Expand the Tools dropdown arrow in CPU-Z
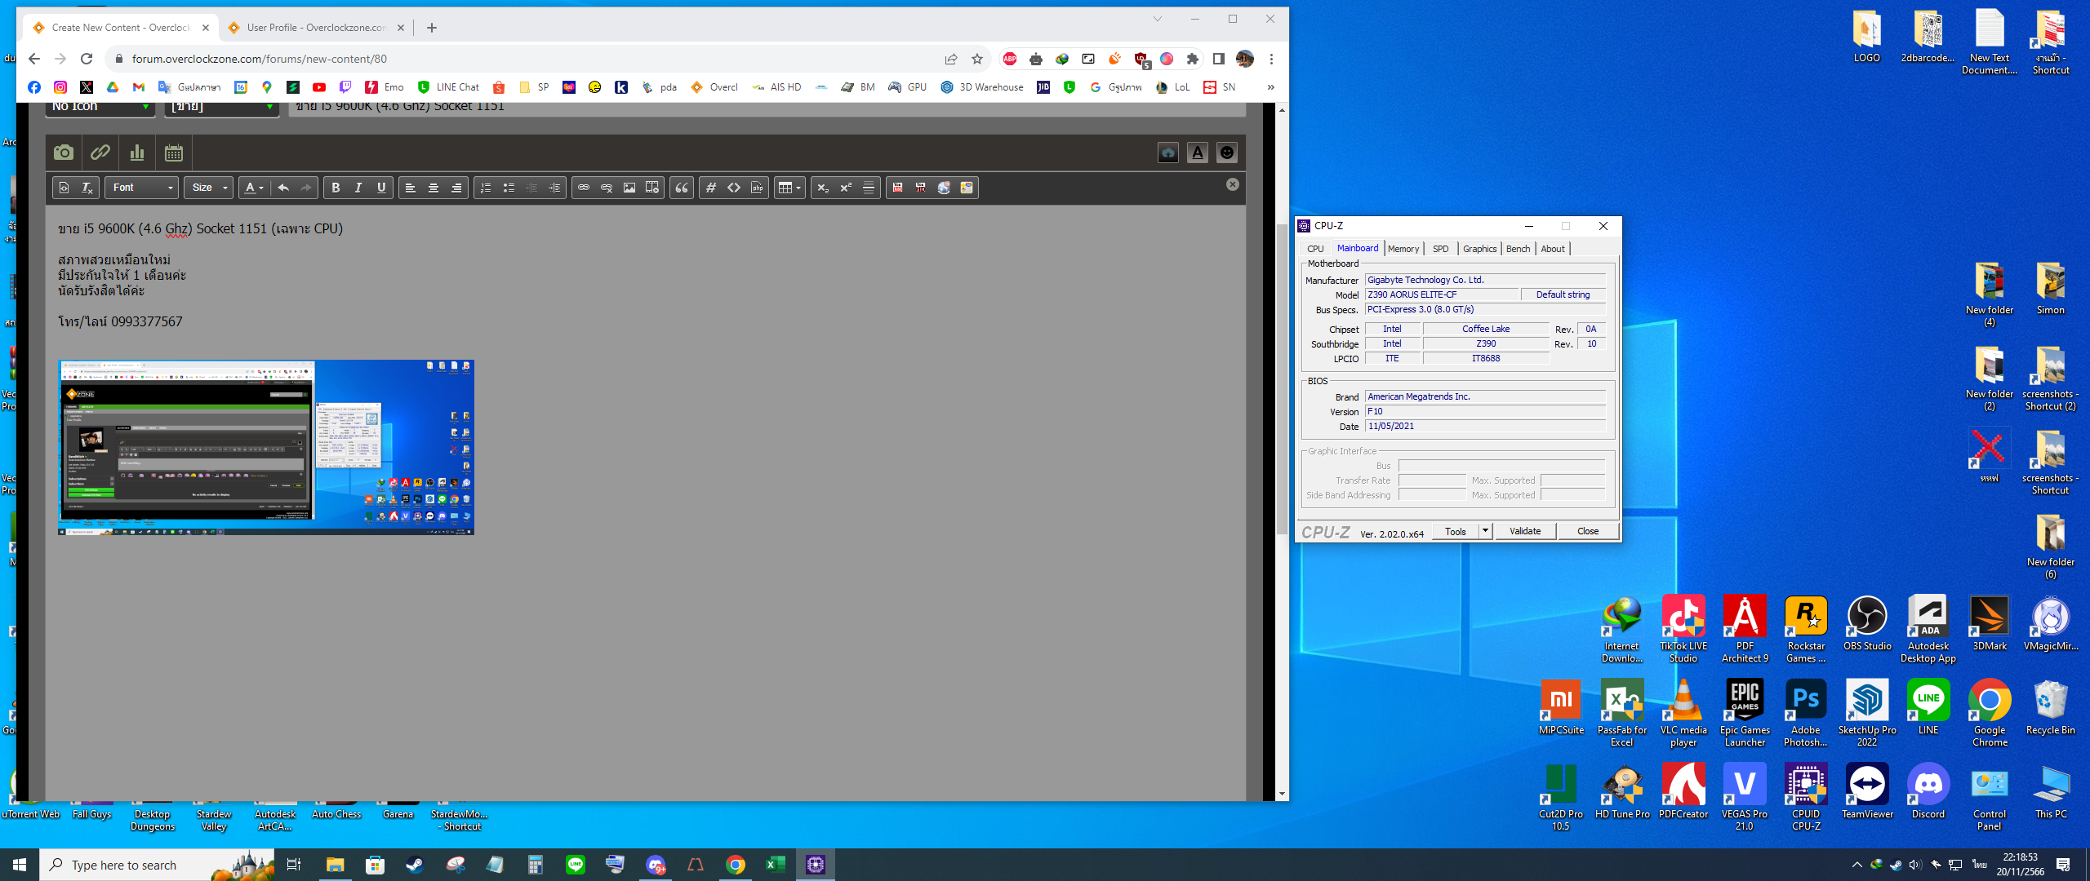 (x=1485, y=531)
